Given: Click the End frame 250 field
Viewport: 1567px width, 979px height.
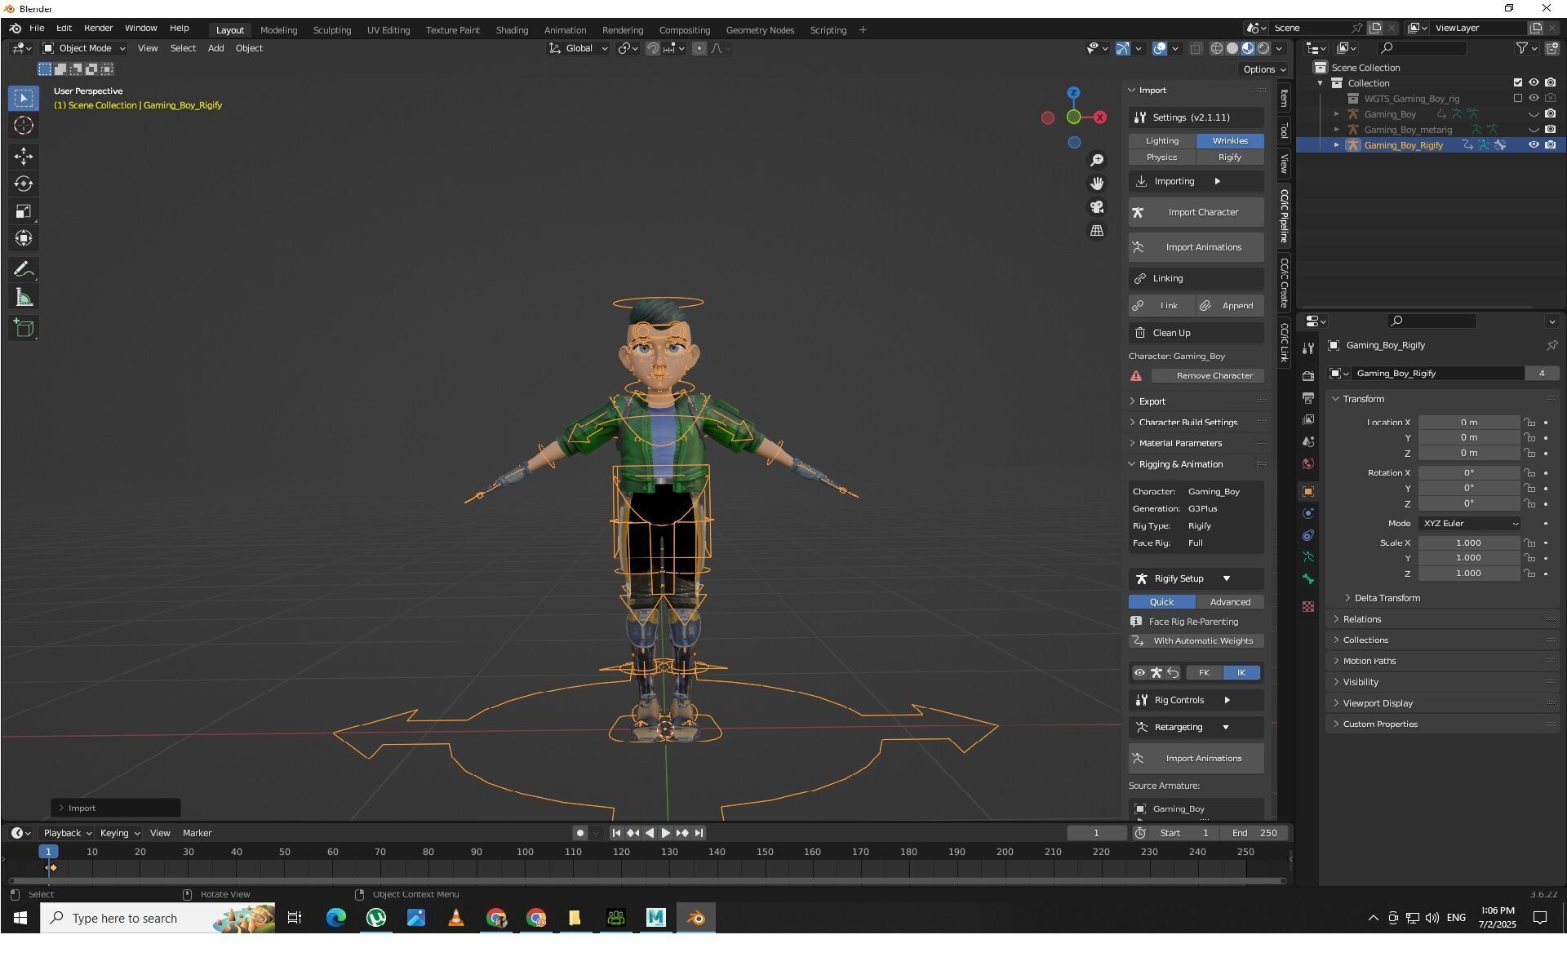Looking at the screenshot, I should point(1255,833).
